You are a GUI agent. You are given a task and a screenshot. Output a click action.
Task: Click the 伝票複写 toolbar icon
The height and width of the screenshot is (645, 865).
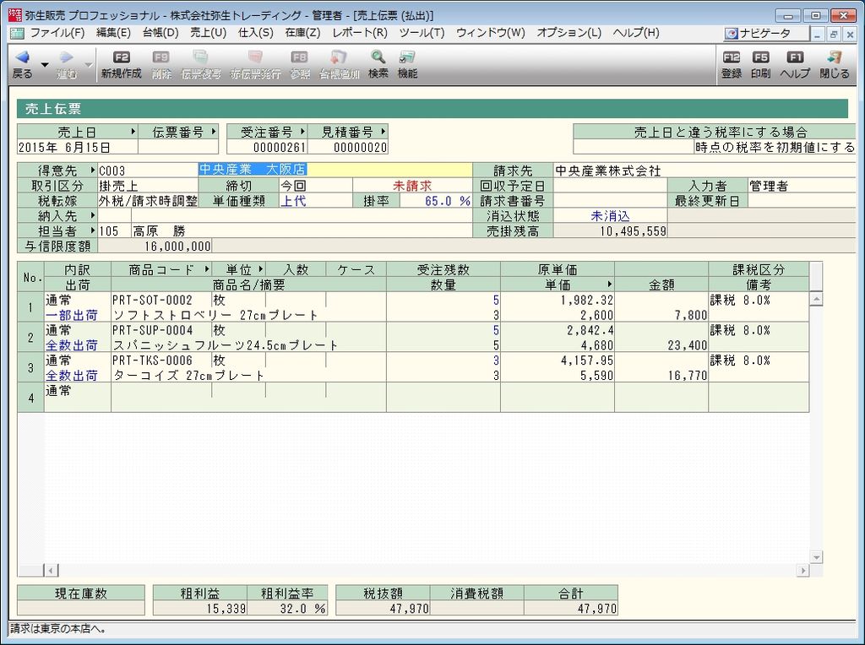pyautogui.click(x=201, y=57)
